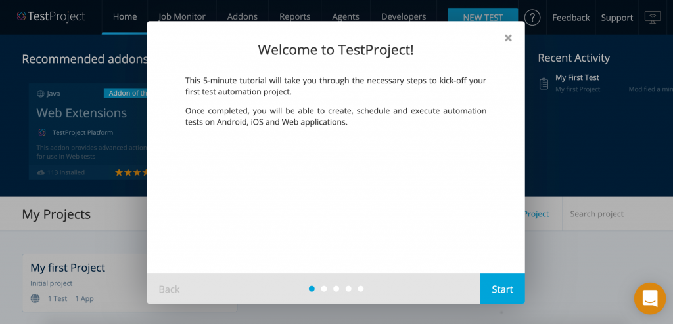Viewport: 673px width, 324px height.
Task: Go to the Reports tab
Action: click(294, 17)
